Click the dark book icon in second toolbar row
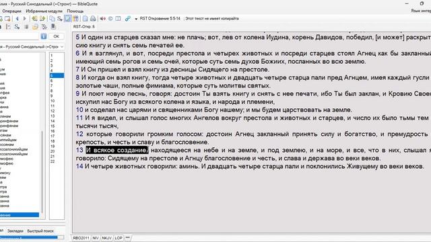Viewport: 431px width, 242px height. pyautogui.click(x=53, y=26)
